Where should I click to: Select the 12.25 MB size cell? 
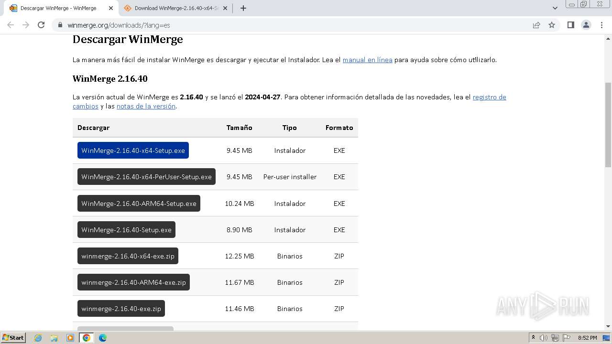(239, 256)
